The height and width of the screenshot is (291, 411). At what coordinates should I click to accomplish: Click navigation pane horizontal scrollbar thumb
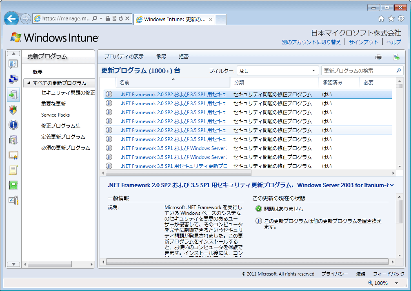[49, 264]
